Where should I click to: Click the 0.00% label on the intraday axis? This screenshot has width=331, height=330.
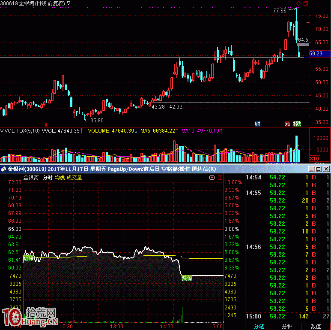(232, 229)
